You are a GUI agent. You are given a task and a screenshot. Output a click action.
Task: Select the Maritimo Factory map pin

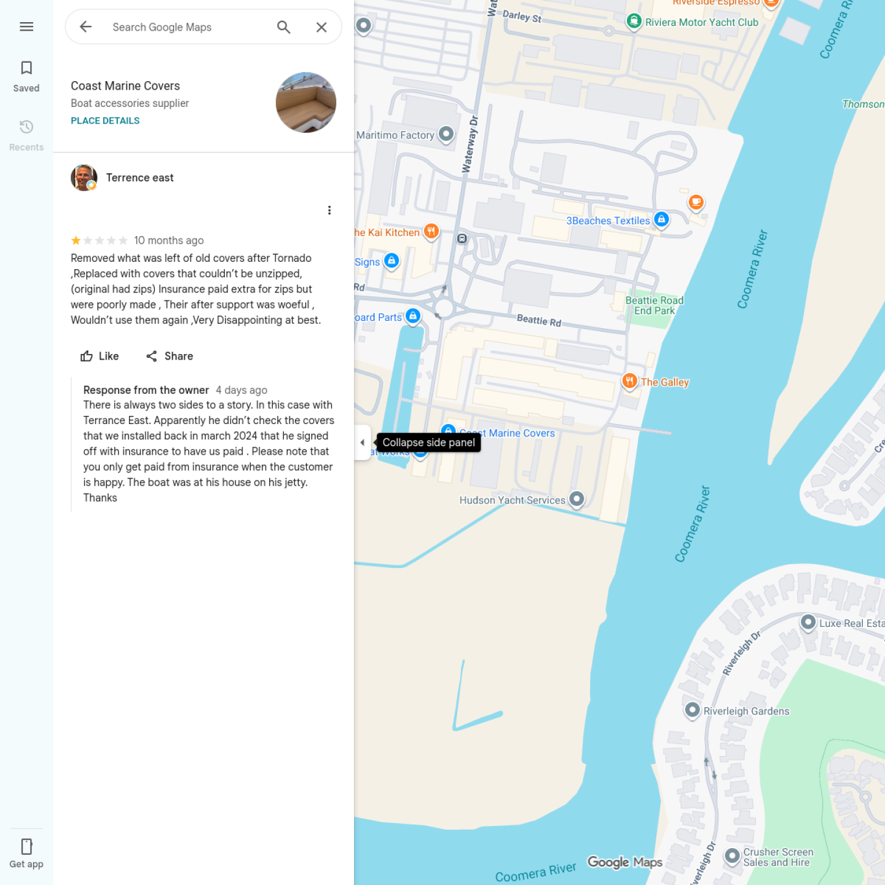pos(446,134)
